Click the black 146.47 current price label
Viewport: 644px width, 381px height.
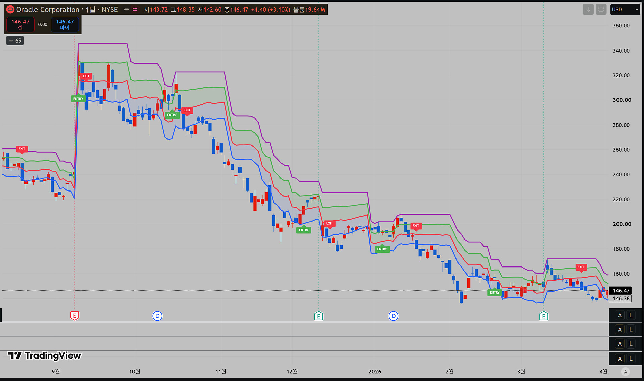tap(620, 291)
